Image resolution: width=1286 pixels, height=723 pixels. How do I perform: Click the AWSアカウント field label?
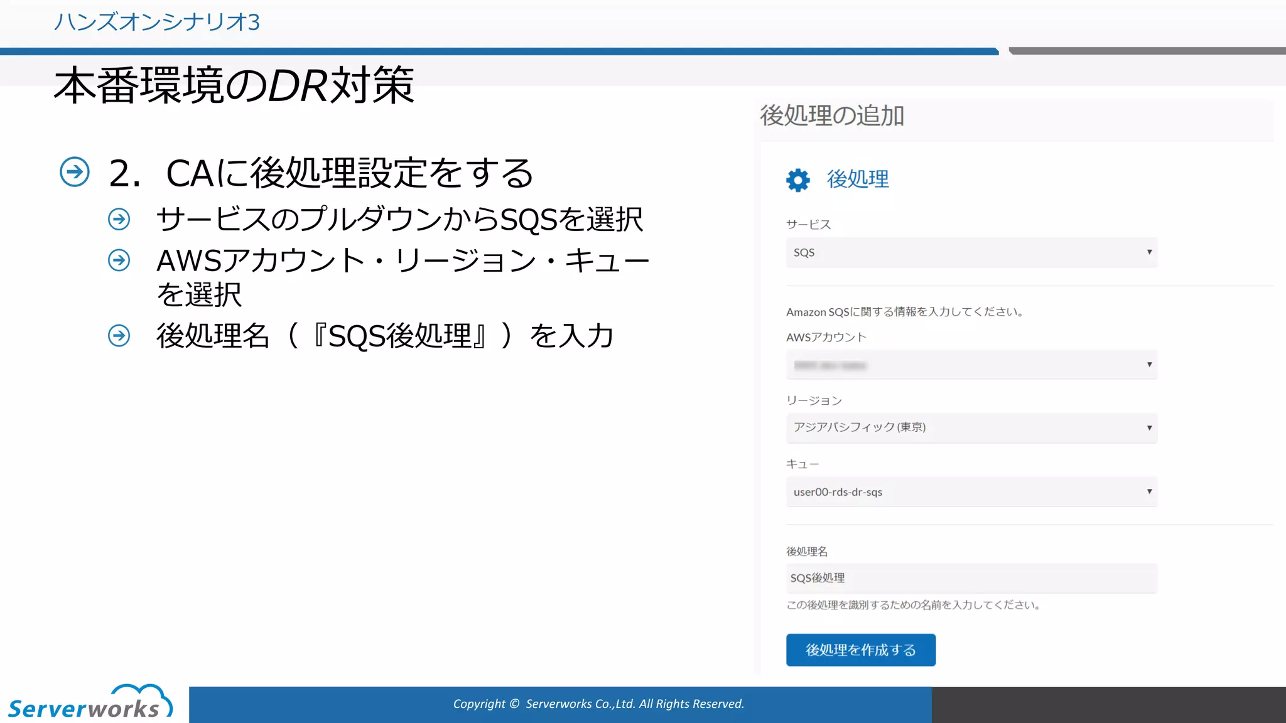[x=826, y=338]
